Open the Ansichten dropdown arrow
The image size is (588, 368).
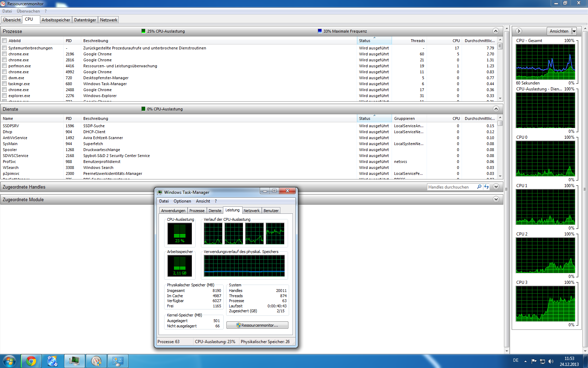pyautogui.click(x=574, y=31)
